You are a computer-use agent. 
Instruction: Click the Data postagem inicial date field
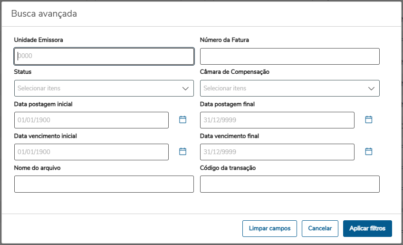[91, 120]
